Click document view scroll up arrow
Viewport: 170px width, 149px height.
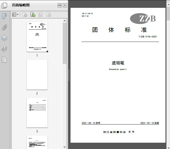168,5
